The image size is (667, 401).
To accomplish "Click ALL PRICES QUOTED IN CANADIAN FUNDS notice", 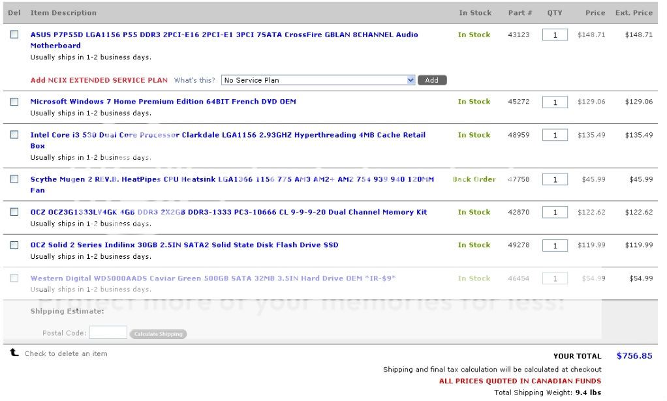I will [x=520, y=381].
